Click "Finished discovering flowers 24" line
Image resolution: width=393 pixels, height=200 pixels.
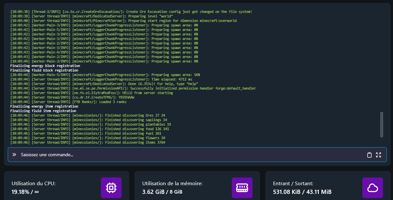(88, 138)
